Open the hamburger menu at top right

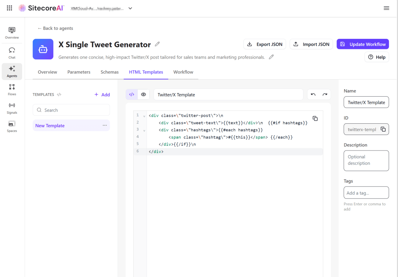coord(386,8)
